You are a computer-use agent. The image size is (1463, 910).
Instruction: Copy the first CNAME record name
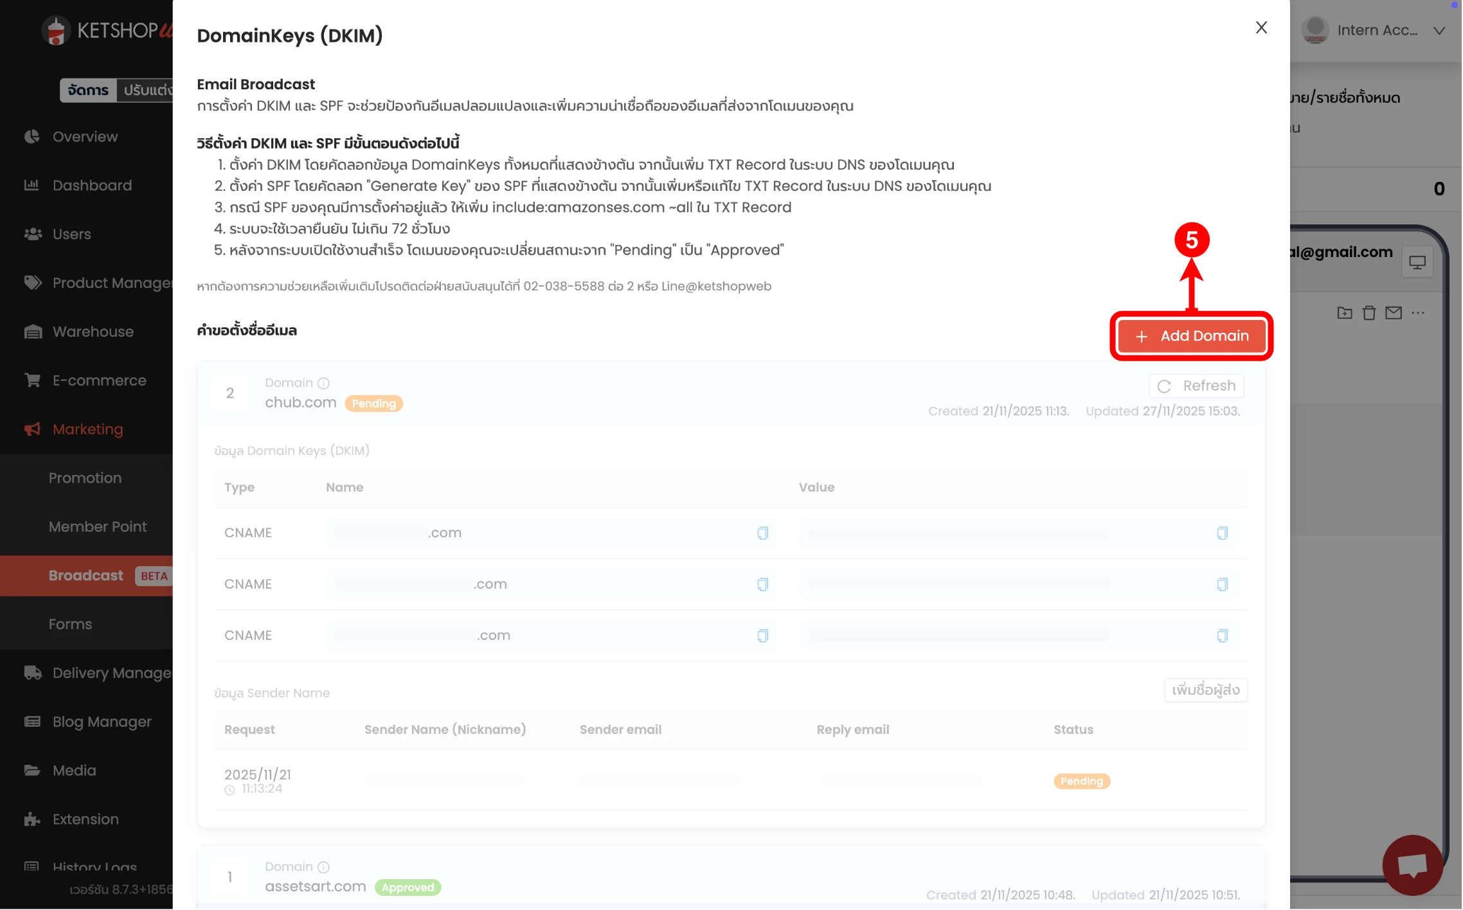[x=762, y=533]
